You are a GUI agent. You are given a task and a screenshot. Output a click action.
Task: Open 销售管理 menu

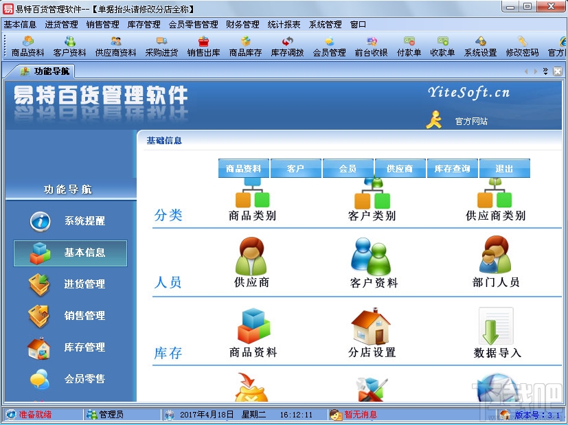[102, 25]
